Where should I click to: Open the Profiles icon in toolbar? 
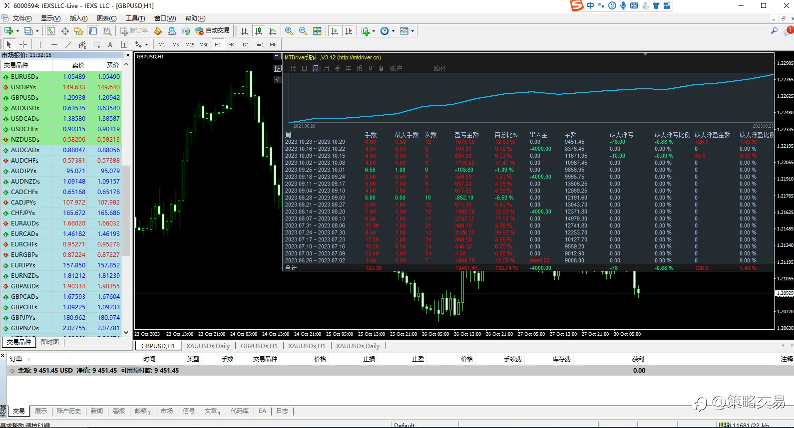coord(28,31)
